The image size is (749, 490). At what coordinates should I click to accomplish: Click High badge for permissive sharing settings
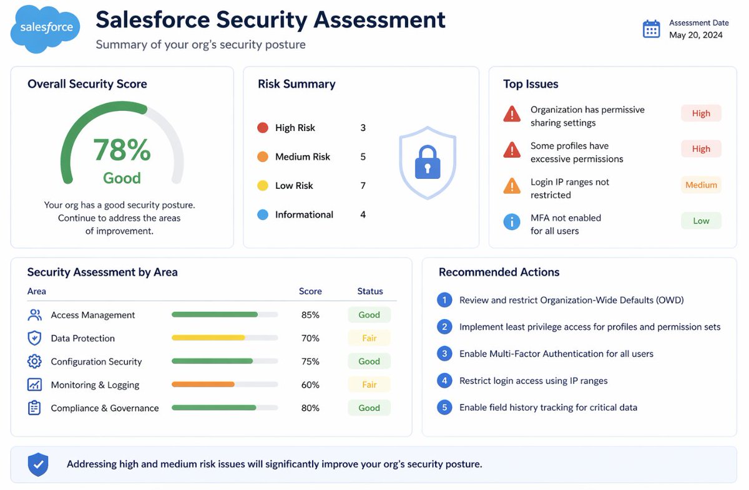point(701,113)
